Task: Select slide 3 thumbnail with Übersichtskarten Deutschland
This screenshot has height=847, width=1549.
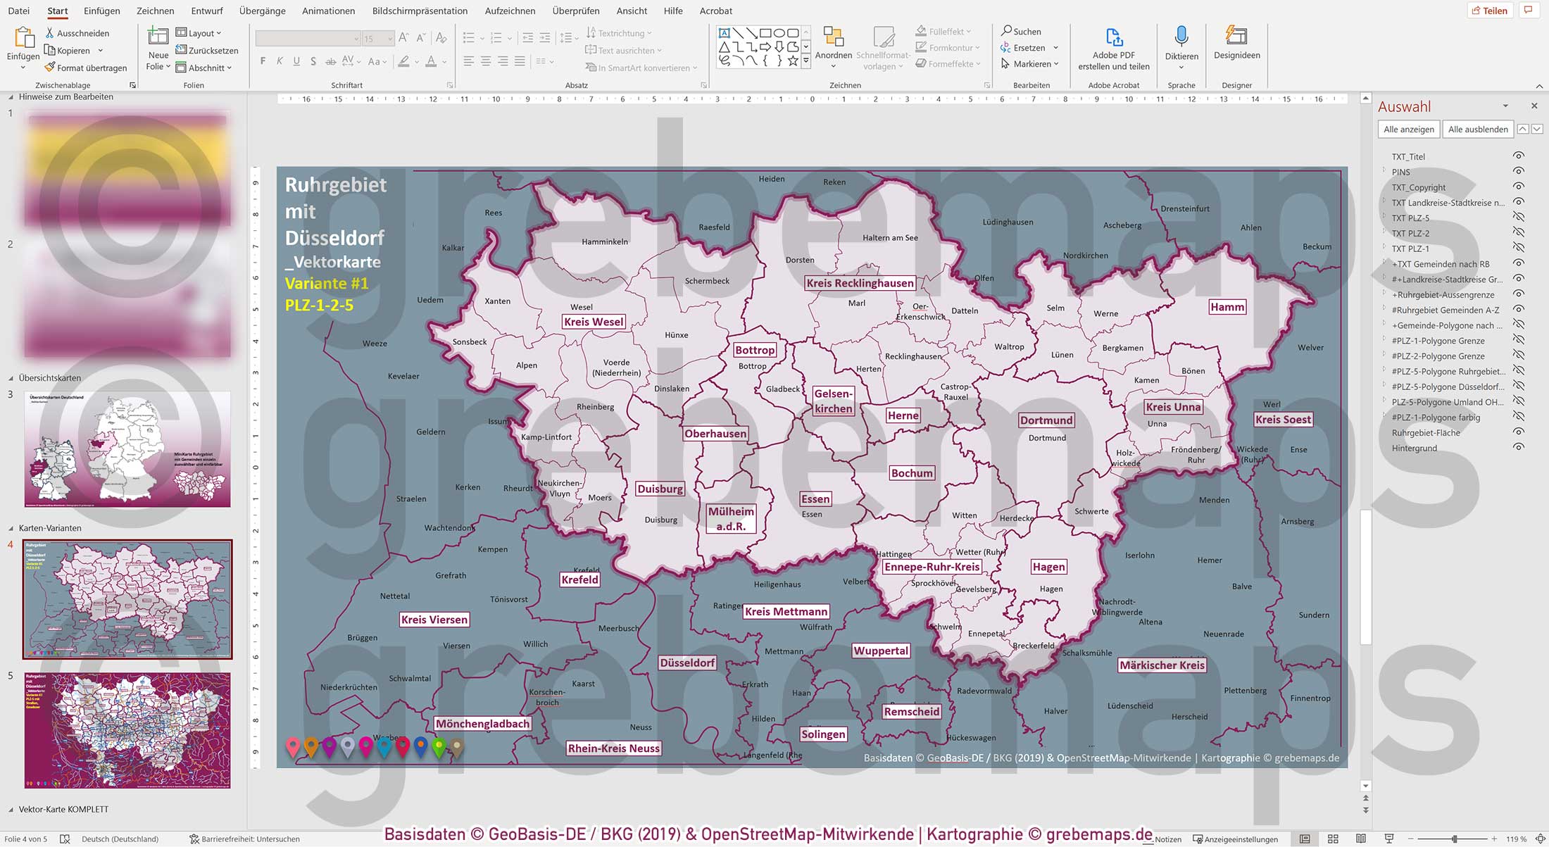Action: pyautogui.click(x=127, y=448)
